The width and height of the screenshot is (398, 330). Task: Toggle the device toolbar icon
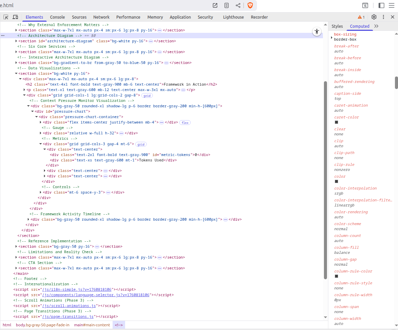(15, 17)
